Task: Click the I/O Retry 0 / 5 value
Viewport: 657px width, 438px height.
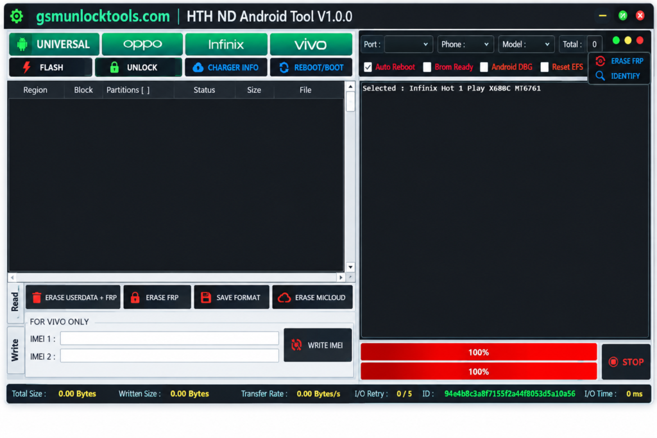Action: point(404,394)
